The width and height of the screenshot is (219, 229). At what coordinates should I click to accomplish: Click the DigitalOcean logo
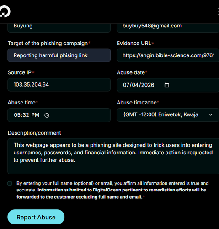[5, 11]
